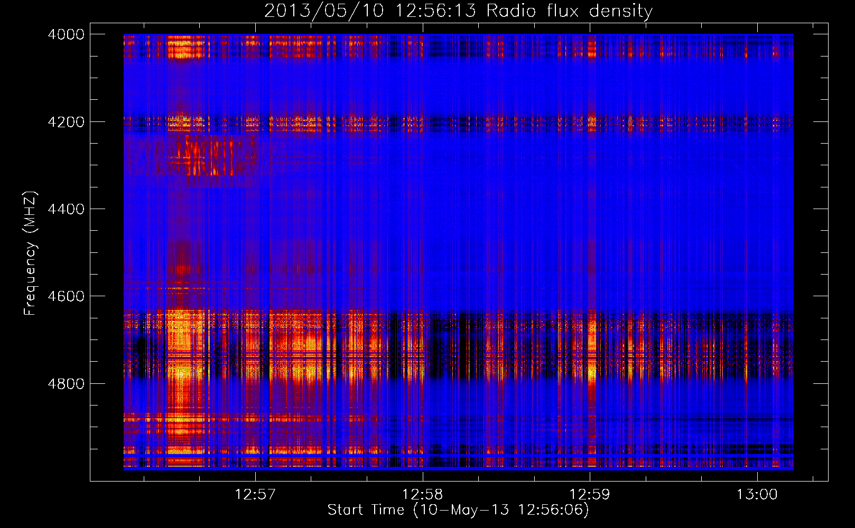The image size is (855, 528).
Task: Click the 13:00 time tick label
Action: (757, 495)
